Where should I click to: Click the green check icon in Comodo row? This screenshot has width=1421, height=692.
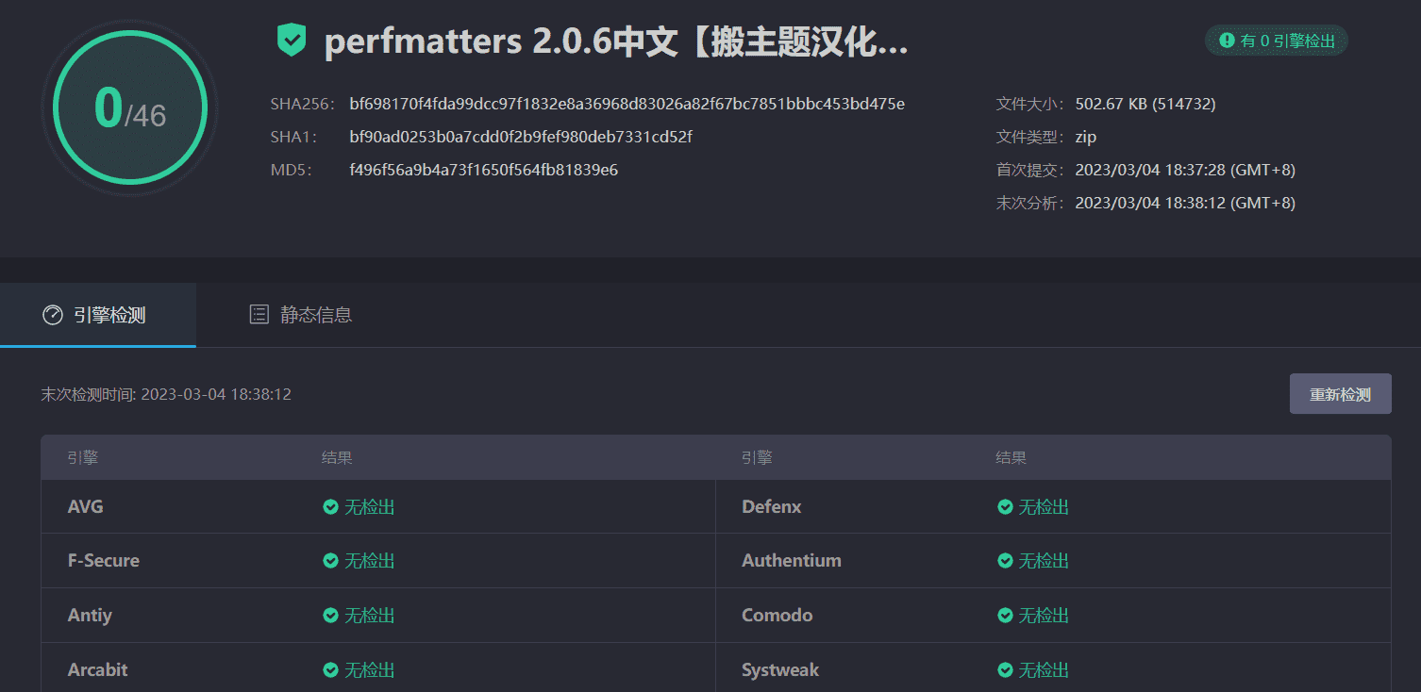(1005, 616)
